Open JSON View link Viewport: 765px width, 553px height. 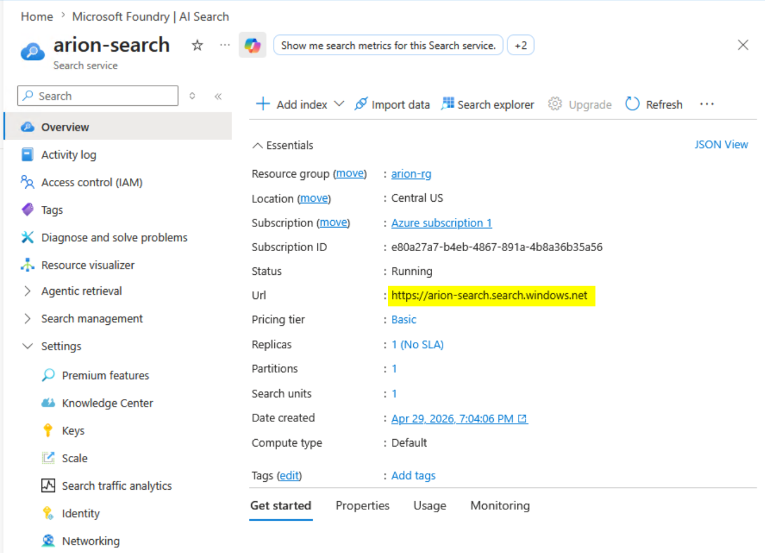click(721, 145)
